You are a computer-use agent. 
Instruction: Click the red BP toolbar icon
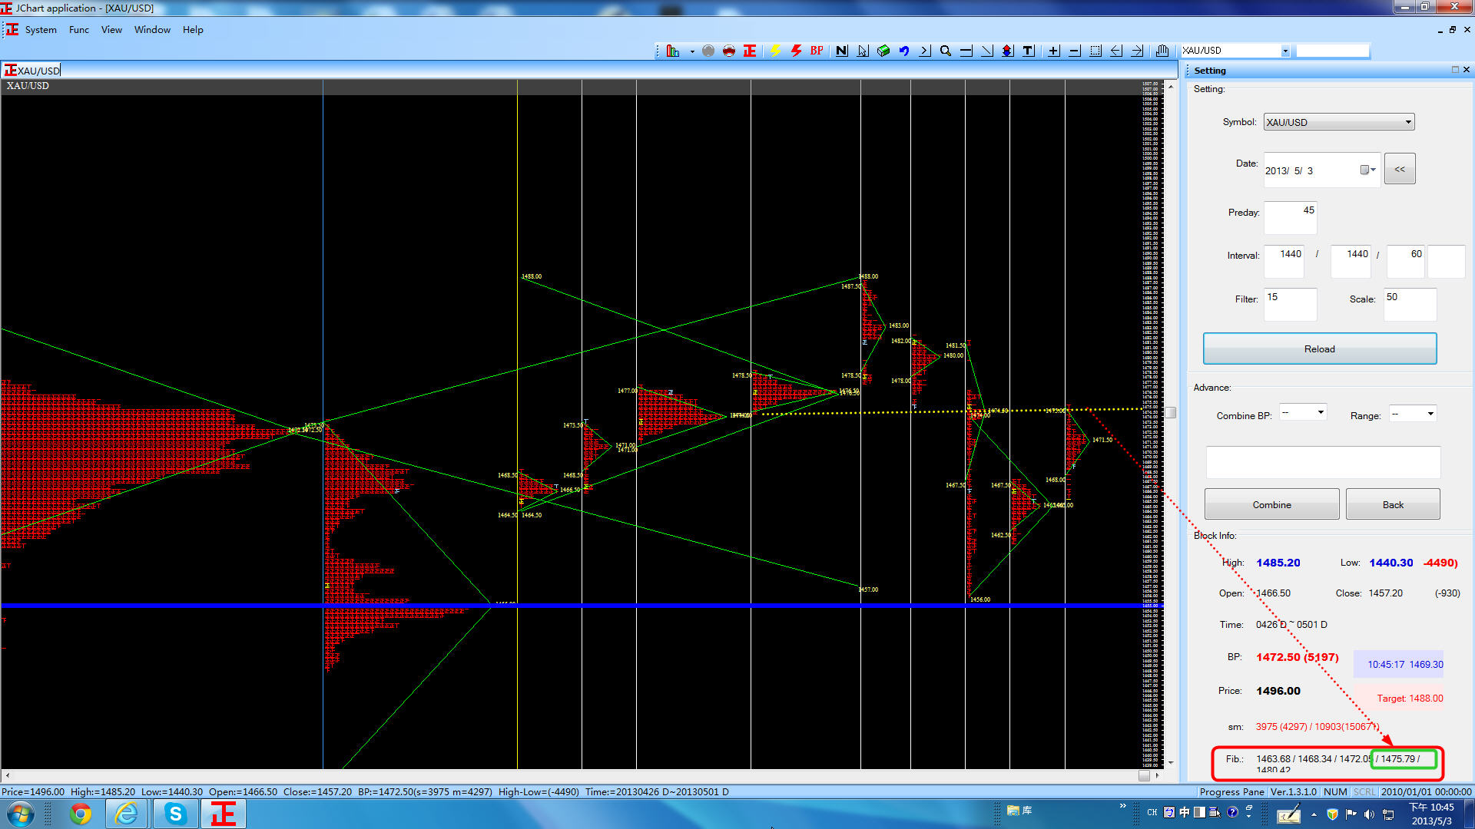click(817, 51)
